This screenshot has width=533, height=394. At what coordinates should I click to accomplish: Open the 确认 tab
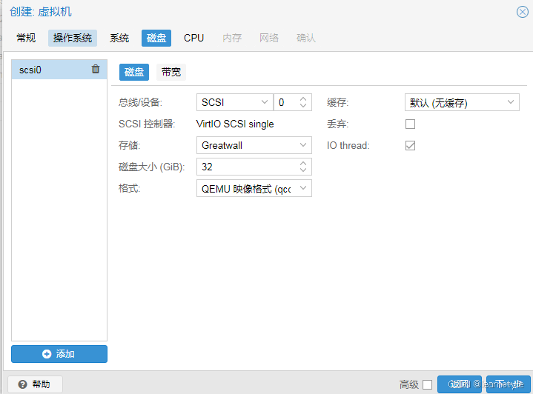(x=306, y=38)
